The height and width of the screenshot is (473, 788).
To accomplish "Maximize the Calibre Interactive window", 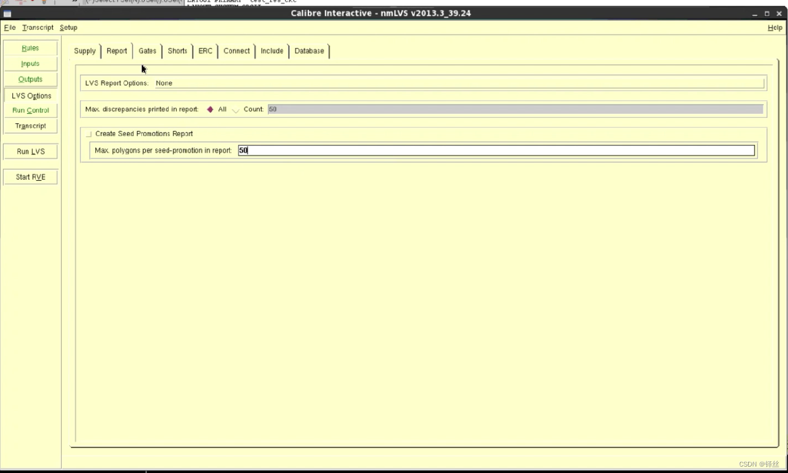I will coord(767,13).
